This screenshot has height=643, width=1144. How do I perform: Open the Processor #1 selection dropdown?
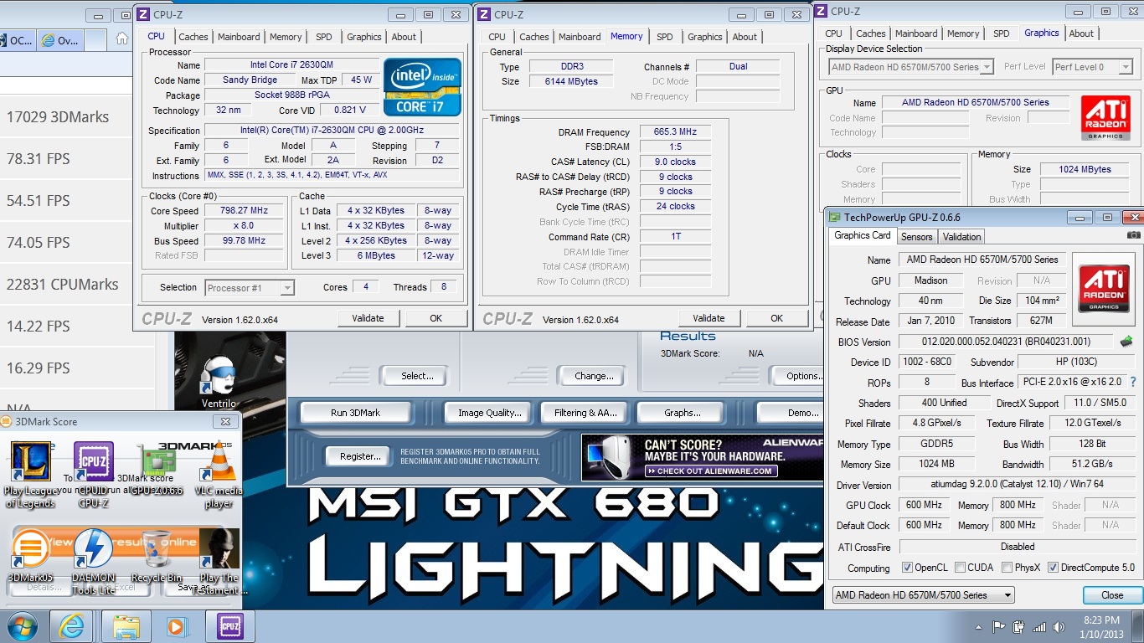[250, 288]
